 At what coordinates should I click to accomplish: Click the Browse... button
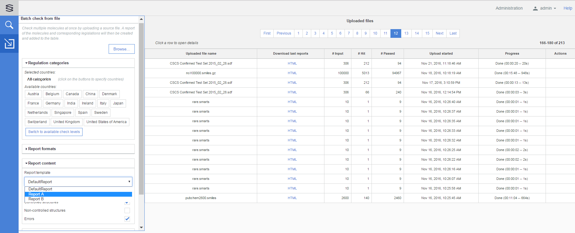pos(122,49)
